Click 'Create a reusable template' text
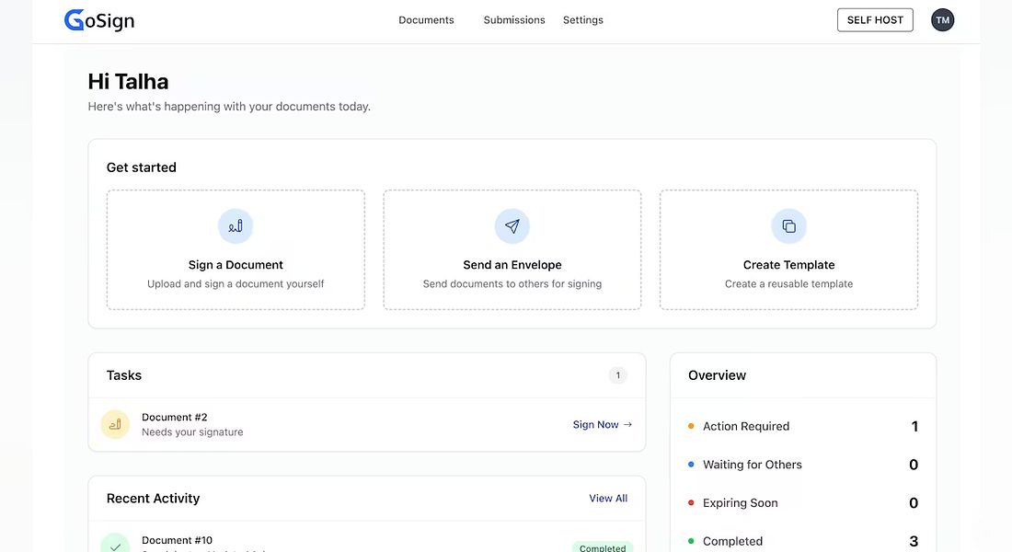Screen dimensions: 1012x552 click(788, 283)
